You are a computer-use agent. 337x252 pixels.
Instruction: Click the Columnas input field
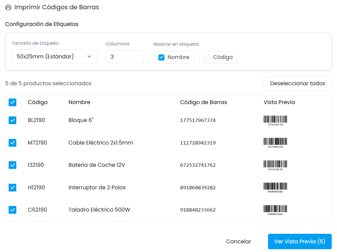(x=125, y=57)
